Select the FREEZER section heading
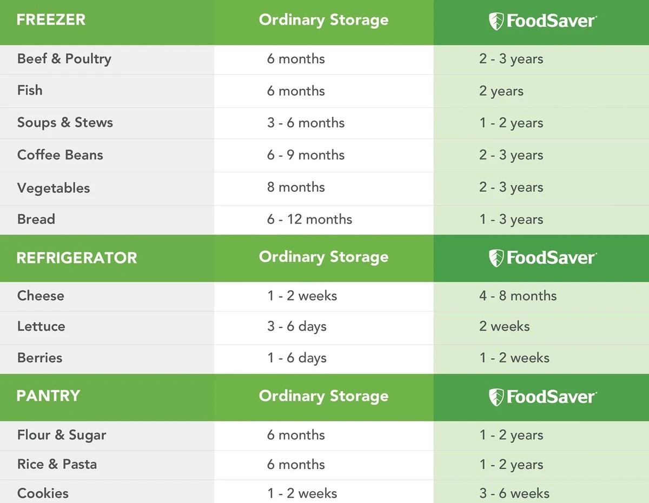 point(51,20)
